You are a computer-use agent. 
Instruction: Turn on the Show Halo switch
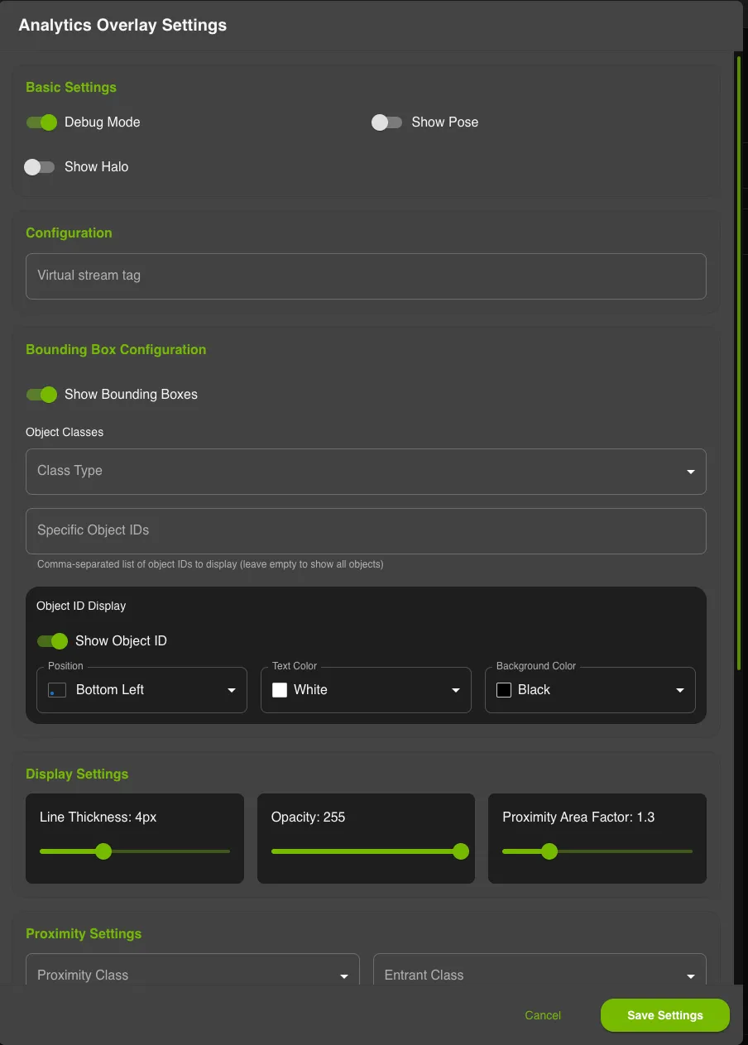tap(40, 167)
